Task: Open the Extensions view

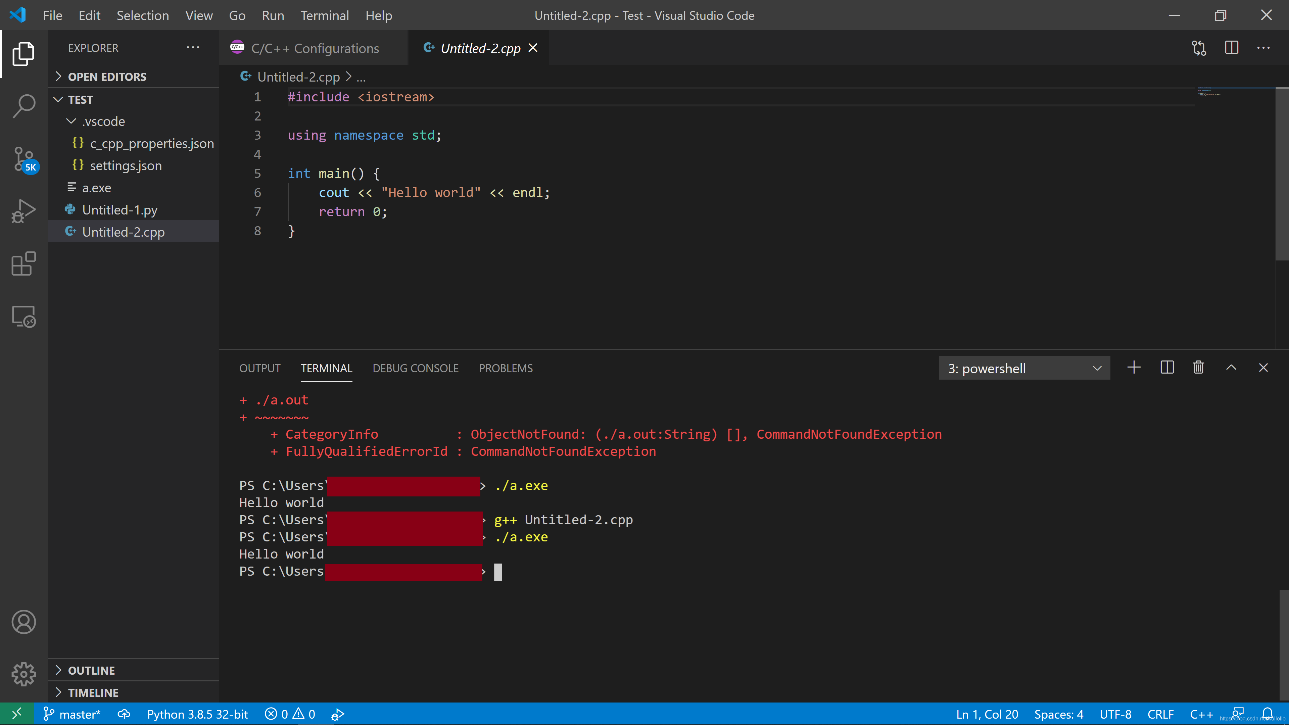Action: tap(23, 264)
